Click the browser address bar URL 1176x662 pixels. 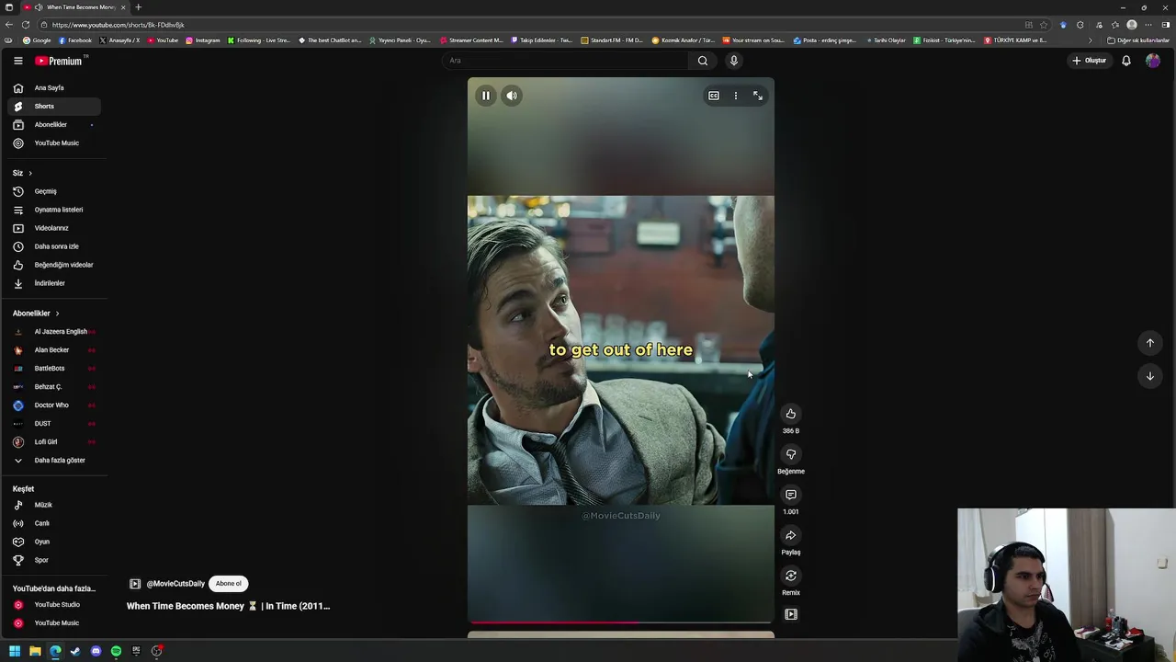click(119, 25)
